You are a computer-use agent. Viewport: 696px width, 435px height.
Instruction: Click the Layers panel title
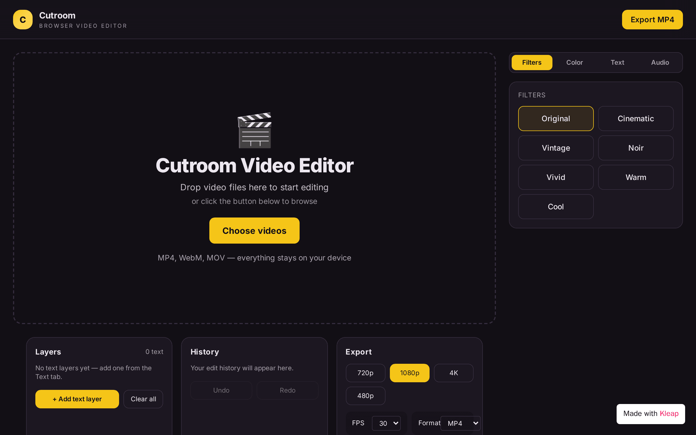coord(48,352)
